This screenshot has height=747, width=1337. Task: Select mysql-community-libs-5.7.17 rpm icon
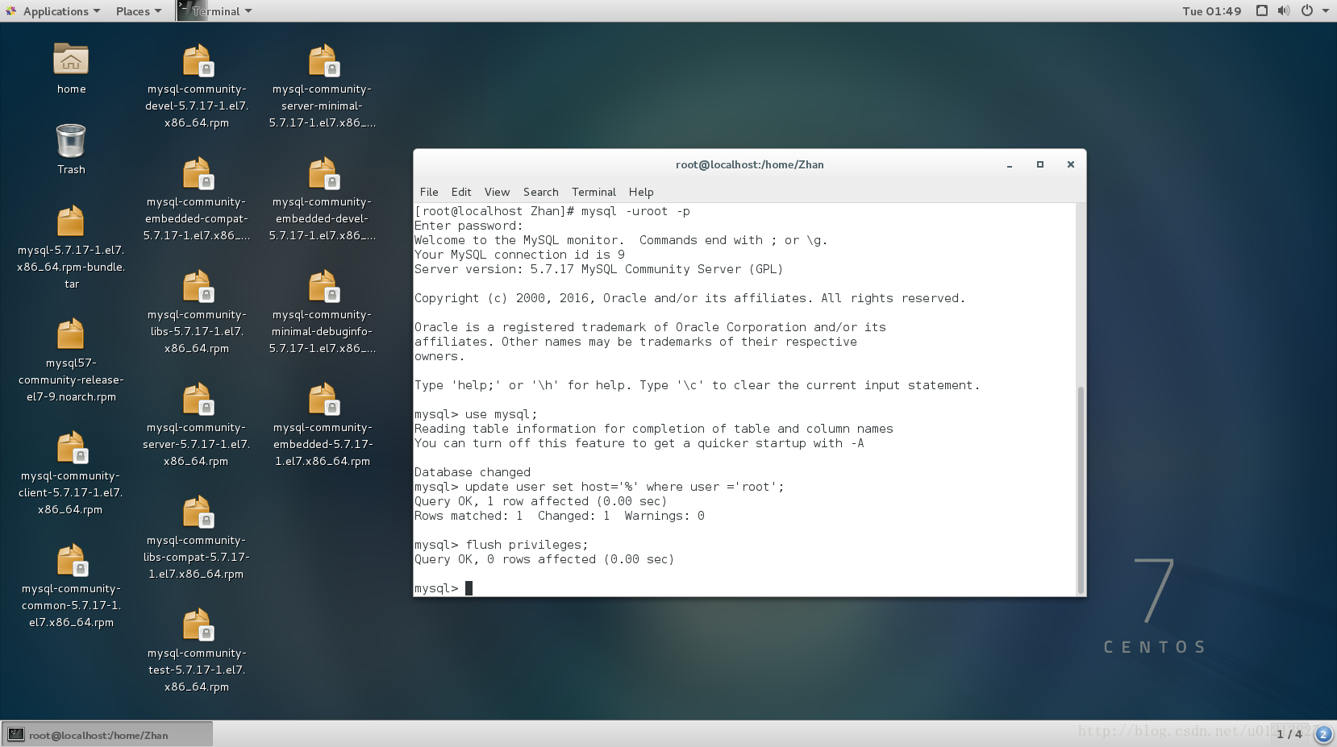tap(197, 286)
